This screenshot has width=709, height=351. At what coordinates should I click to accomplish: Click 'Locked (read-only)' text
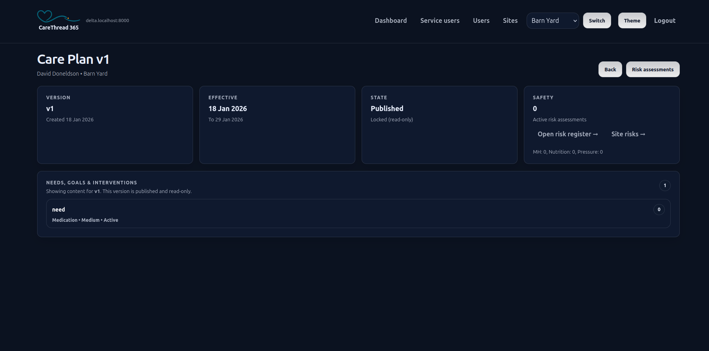click(392, 119)
